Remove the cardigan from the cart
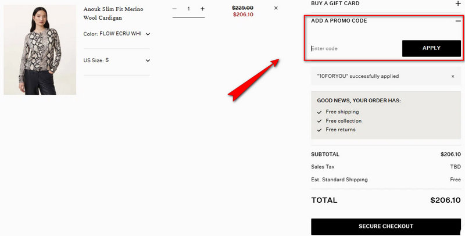This screenshot has height=236, width=465. click(x=276, y=8)
